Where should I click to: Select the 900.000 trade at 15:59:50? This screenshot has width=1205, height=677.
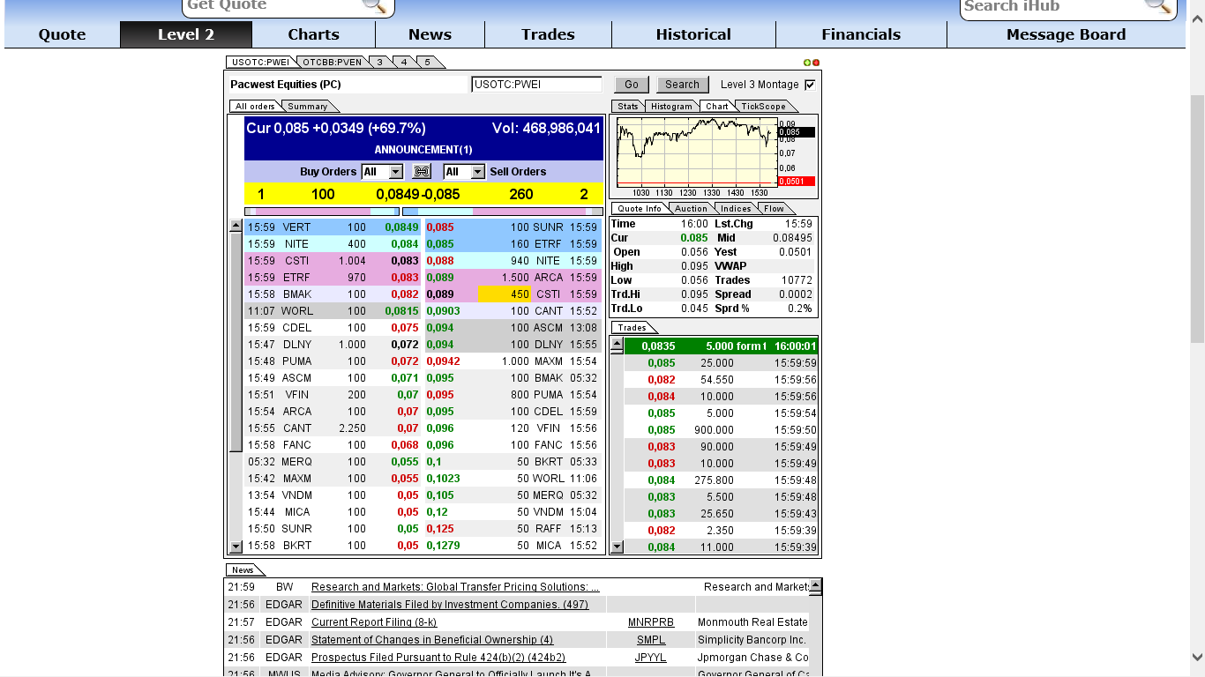[722, 430]
